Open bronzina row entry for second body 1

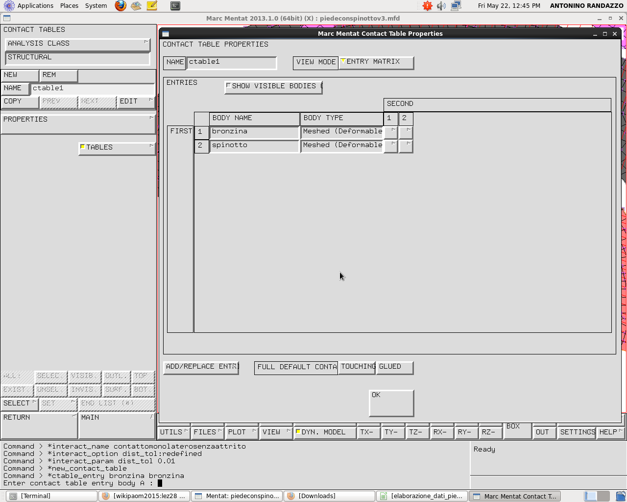[x=390, y=132]
